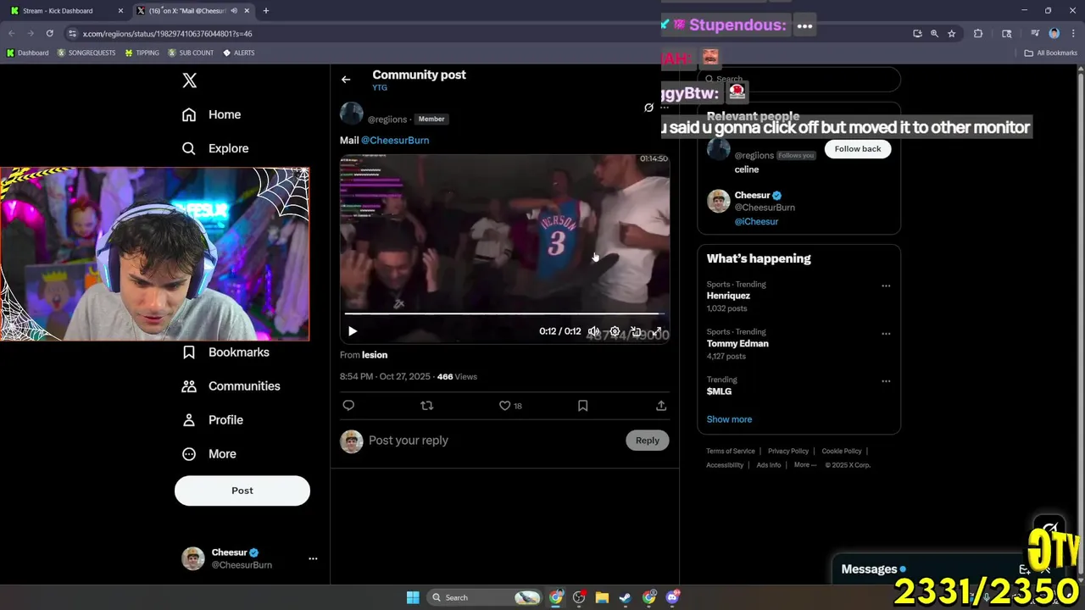Open Henriquez trending topic
Screen dimensions: 1085x610
[728, 296]
